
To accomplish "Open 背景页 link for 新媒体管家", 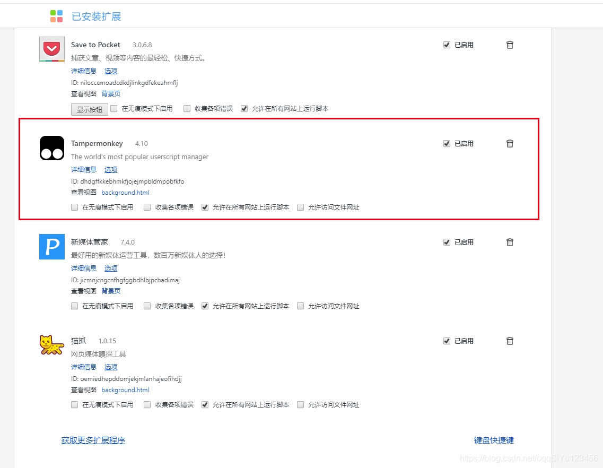I will tap(111, 291).
